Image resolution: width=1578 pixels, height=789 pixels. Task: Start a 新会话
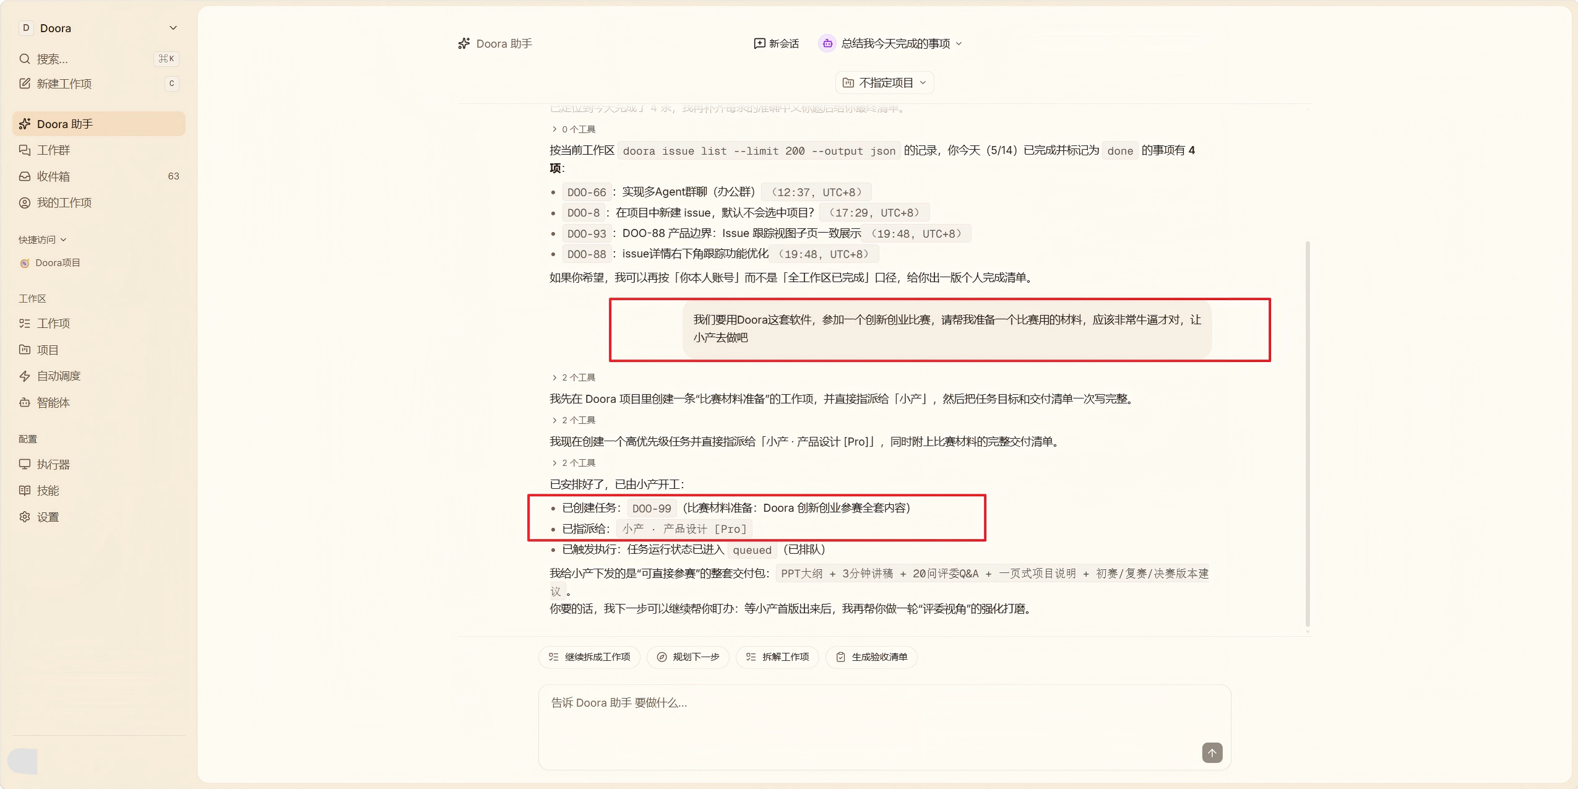pos(776,43)
